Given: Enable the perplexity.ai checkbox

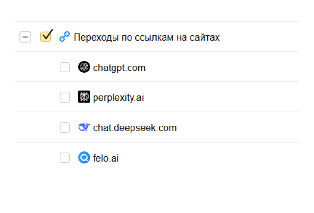Looking at the screenshot, I should pyautogui.click(x=65, y=97).
